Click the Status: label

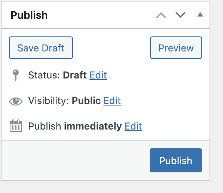(44, 75)
